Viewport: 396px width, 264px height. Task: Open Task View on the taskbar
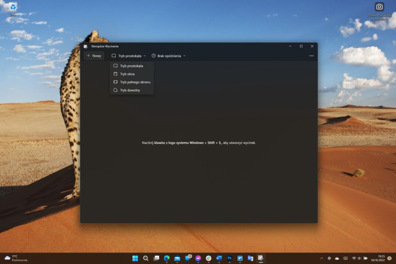156,258
